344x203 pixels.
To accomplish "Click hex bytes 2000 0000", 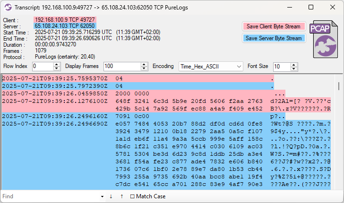I will tap(132, 93).
